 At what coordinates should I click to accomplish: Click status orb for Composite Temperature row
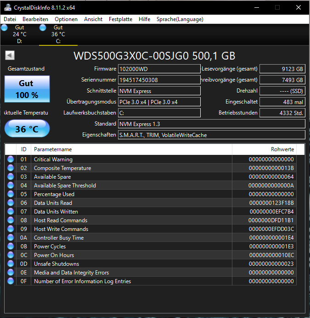pos(11,168)
